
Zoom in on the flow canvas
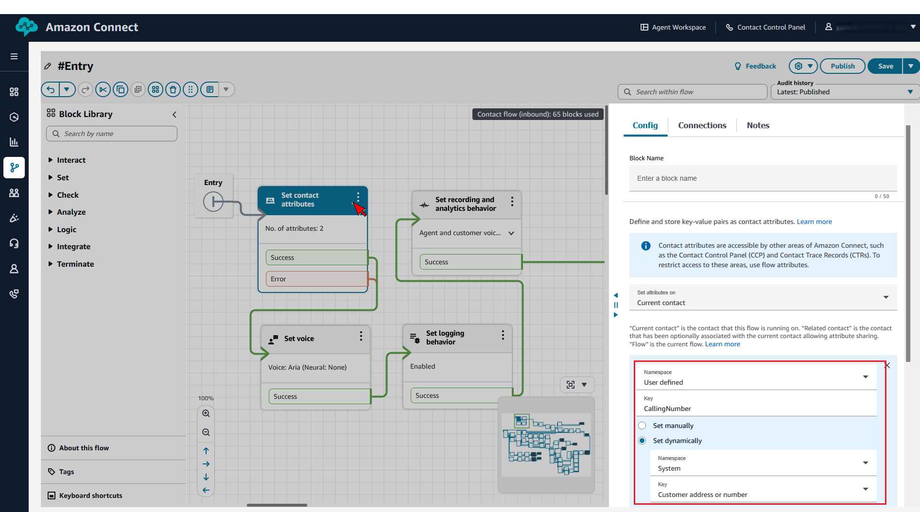click(x=206, y=413)
